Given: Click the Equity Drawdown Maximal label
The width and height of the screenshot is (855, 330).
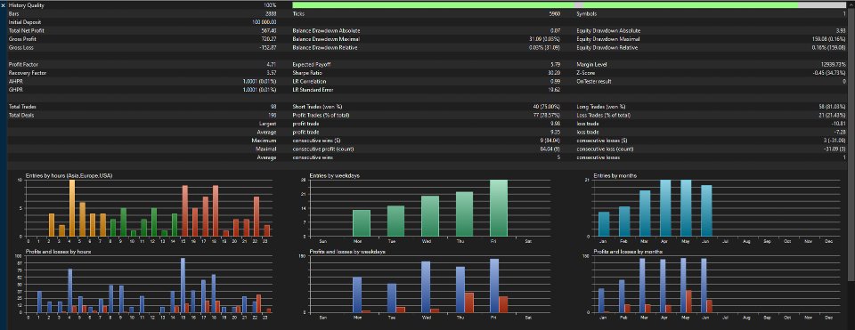Looking at the screenshot, I should [x=608, y=39].
